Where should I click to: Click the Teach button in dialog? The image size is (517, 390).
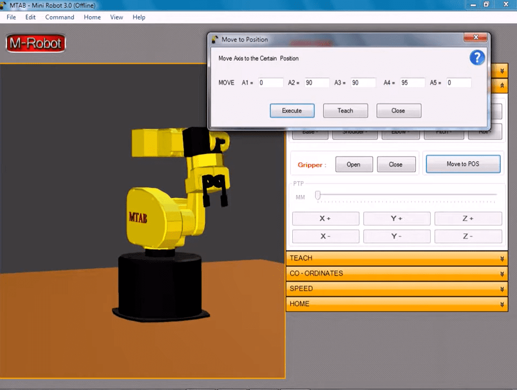coord(345,111)
